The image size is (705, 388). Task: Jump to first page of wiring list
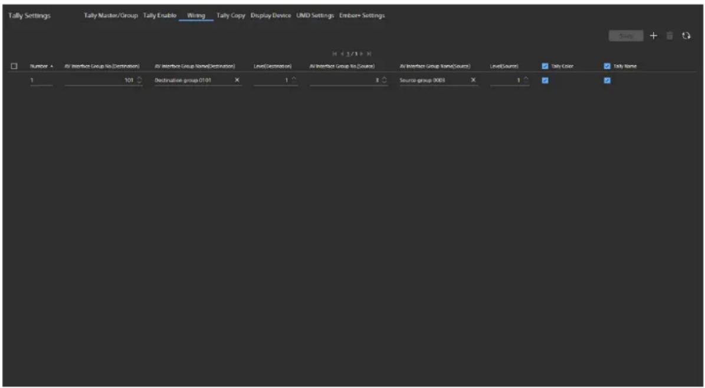[335, 54]
